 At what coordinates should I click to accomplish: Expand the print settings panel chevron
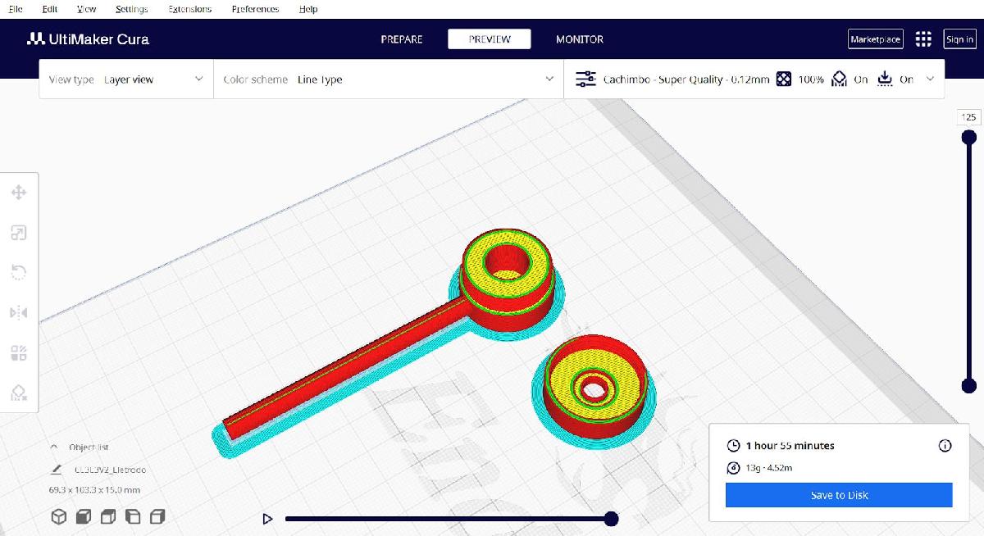(x=930, y=79)
